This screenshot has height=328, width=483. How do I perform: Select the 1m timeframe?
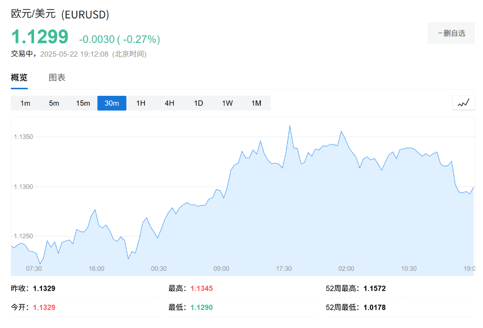point(25,103)
